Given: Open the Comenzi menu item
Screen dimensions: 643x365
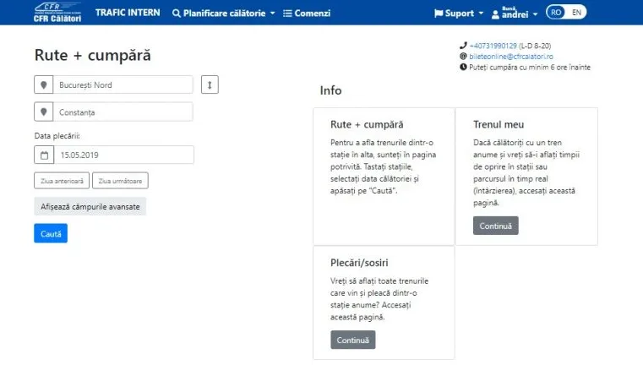Looking at the screenshot, I should [x=307, y=14].
